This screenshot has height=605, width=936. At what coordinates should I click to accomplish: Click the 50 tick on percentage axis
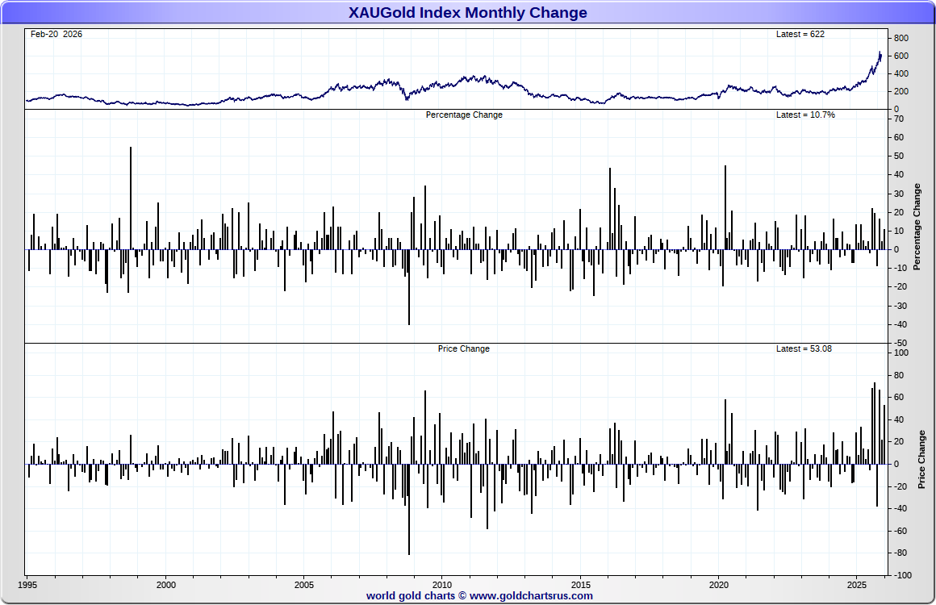pyautogui.click(x=899, y=156)
